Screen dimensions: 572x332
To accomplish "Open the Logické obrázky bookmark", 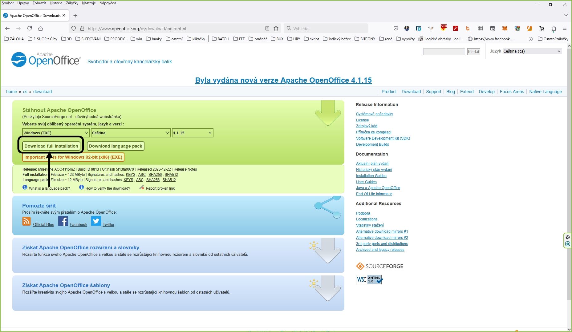I will pos(441,39).
